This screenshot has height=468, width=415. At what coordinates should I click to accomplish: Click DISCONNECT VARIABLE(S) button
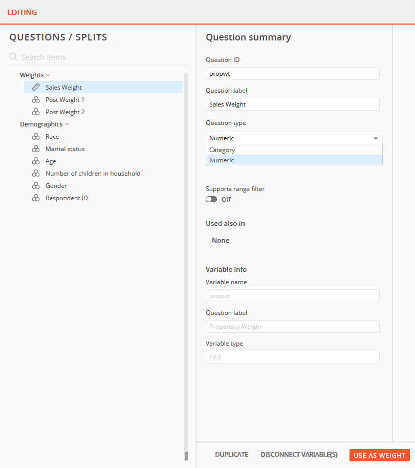coord(299,455)
